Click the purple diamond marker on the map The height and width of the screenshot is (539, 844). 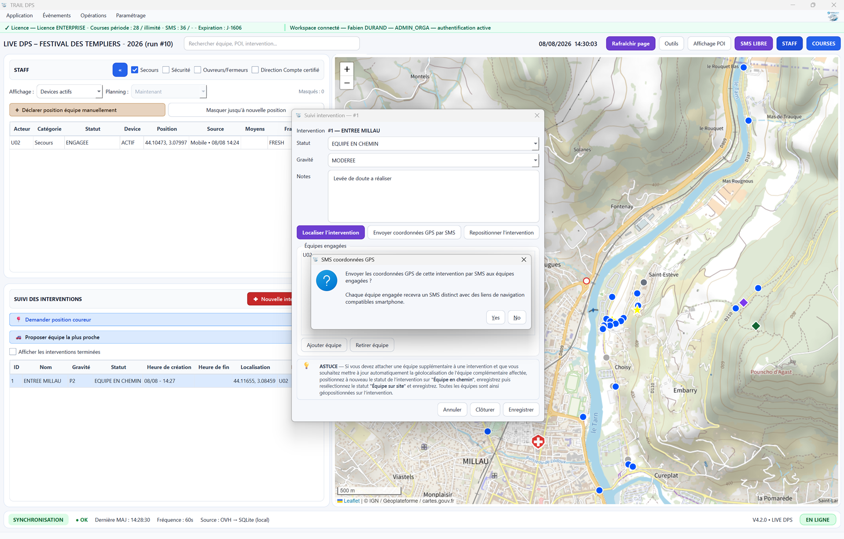pyautogui.click(x=744, y=302)
